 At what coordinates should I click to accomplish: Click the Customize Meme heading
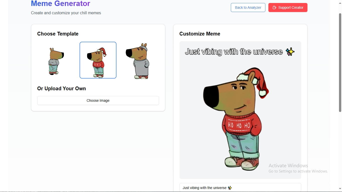pyautogui.click(x=200, y=34)
